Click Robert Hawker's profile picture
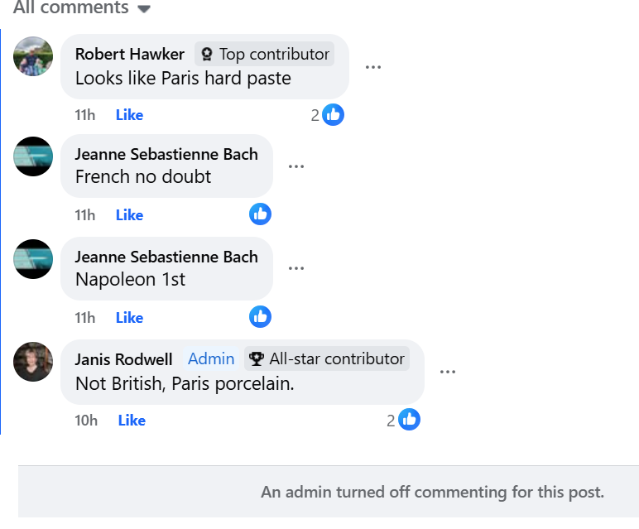This screenshot has height=529, width=639. [x=33, y=56]
